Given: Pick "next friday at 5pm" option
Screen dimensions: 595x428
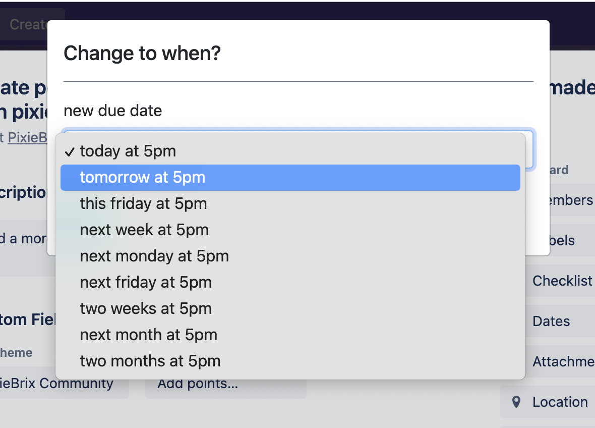Looking at the screenshot, I should point(146,282).
